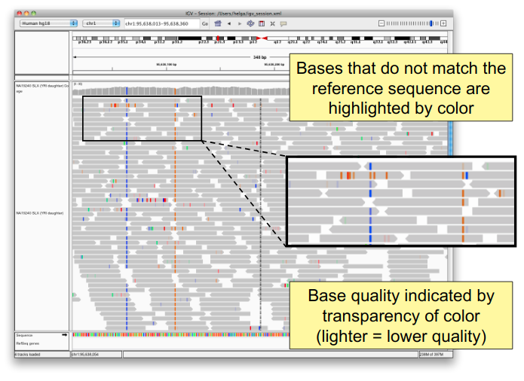The image size is (524, 381).
Task: Click the 95,638,200 bp ruler label
Action: [274, 65]
